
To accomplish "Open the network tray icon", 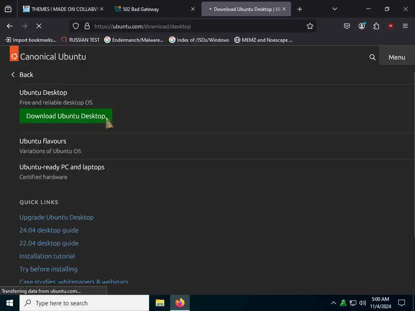I will tap(353, 303).
